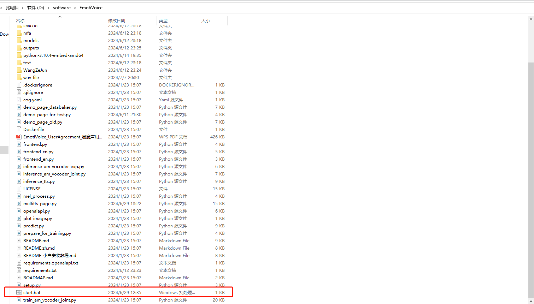Click the multitts_page.py Python file icon

19,204
